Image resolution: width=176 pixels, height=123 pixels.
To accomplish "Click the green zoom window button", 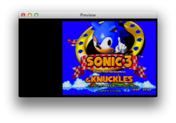I will pyautogui.click(x=36, y=15).
